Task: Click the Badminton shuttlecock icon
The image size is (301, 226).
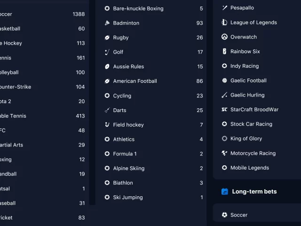Action: tap(107, 23)
